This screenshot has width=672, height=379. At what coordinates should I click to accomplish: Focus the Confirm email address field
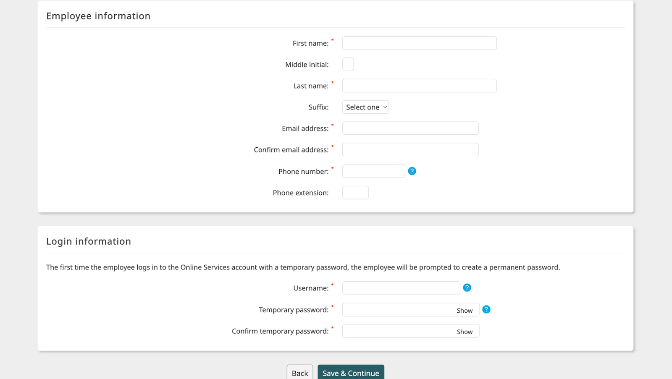(x=410, y=150)
